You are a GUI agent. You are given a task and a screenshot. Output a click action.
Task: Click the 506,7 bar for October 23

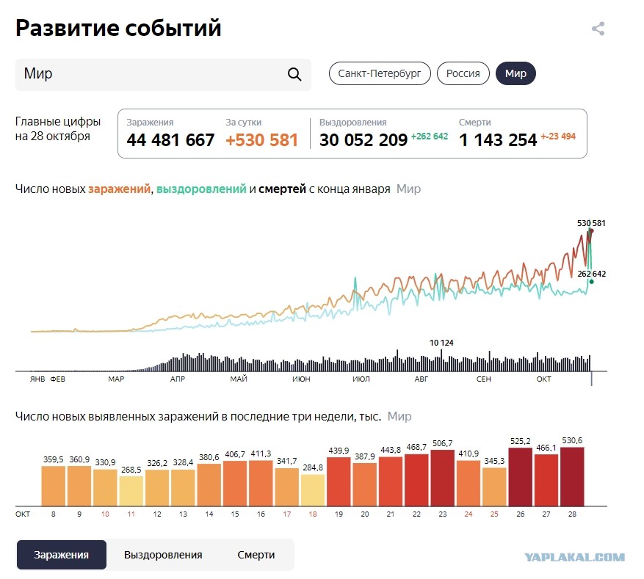coord(442,478)
